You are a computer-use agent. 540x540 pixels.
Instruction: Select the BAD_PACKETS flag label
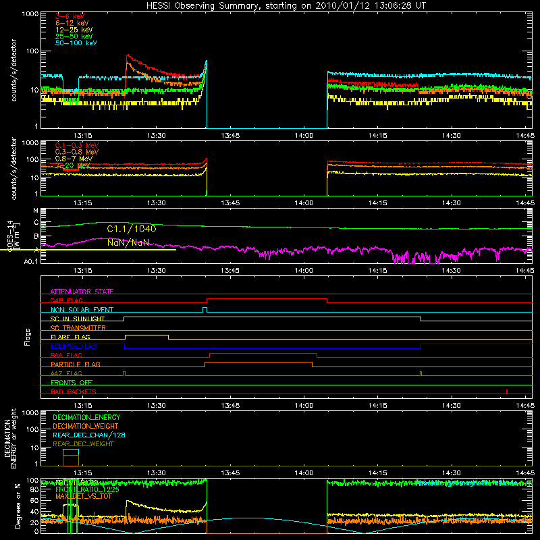(x=74, y=391)
